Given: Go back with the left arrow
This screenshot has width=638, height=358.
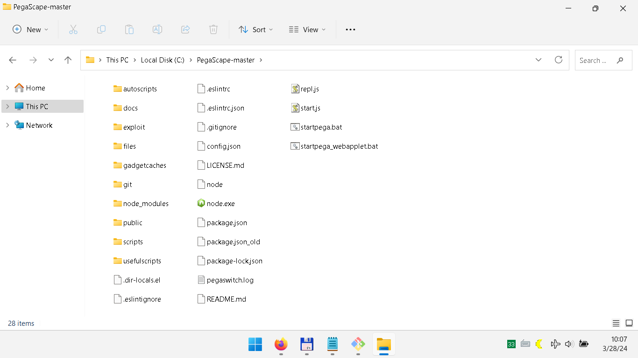Looking at the screenshot, I should (13, 60).
